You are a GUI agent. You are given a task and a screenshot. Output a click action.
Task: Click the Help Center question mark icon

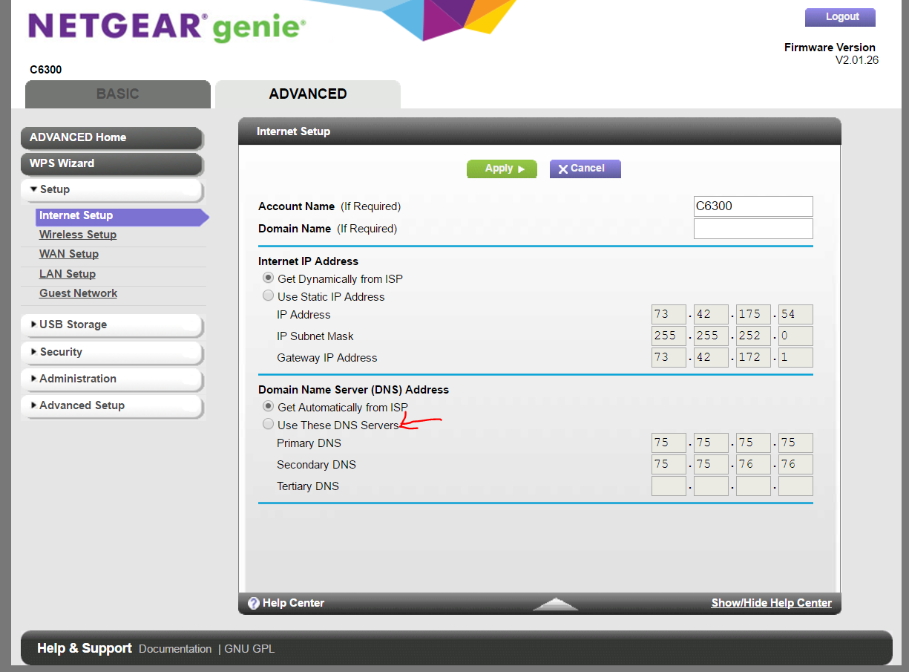(253, 603)
